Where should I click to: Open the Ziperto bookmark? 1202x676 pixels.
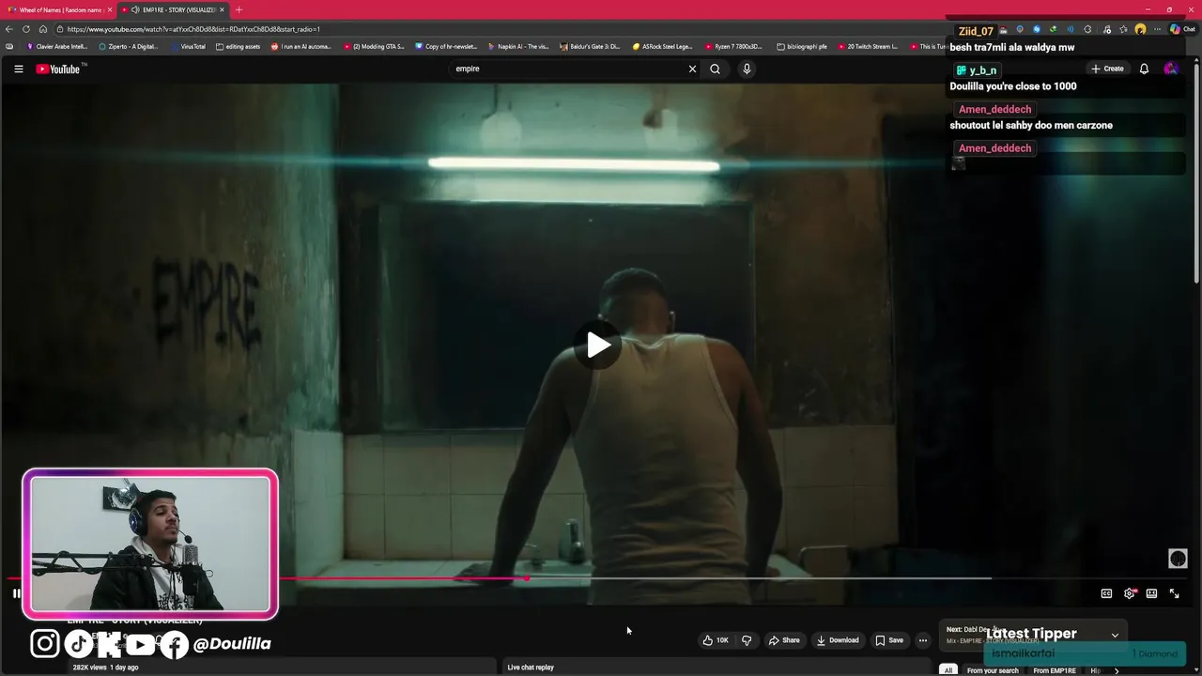(129, 46)
